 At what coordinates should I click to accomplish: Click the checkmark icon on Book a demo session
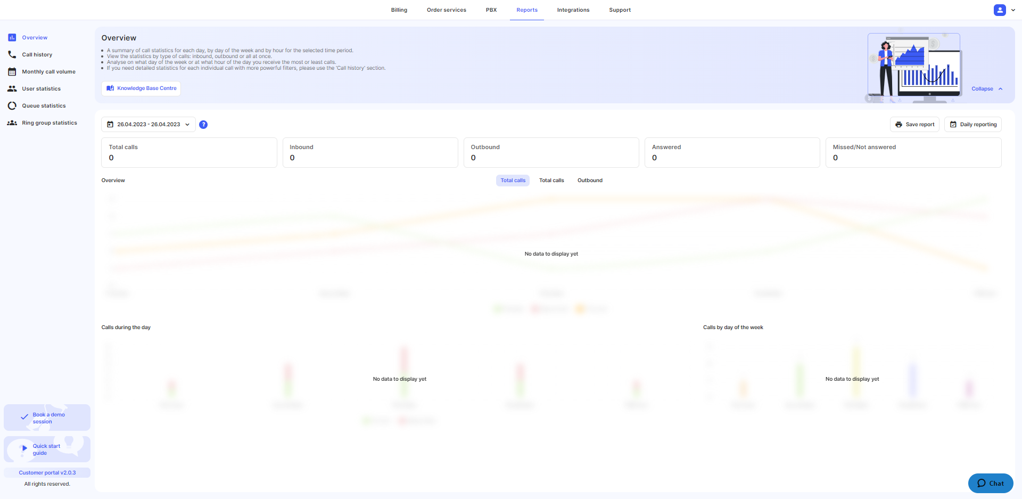[x=24, y=417]
